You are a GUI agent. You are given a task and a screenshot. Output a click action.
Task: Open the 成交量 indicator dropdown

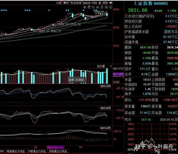101,66
